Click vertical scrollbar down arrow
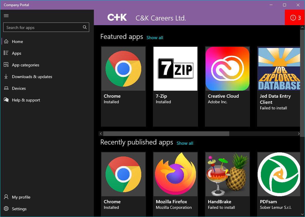The height and width of the screenshot is (217, 305). click(302, 214)
